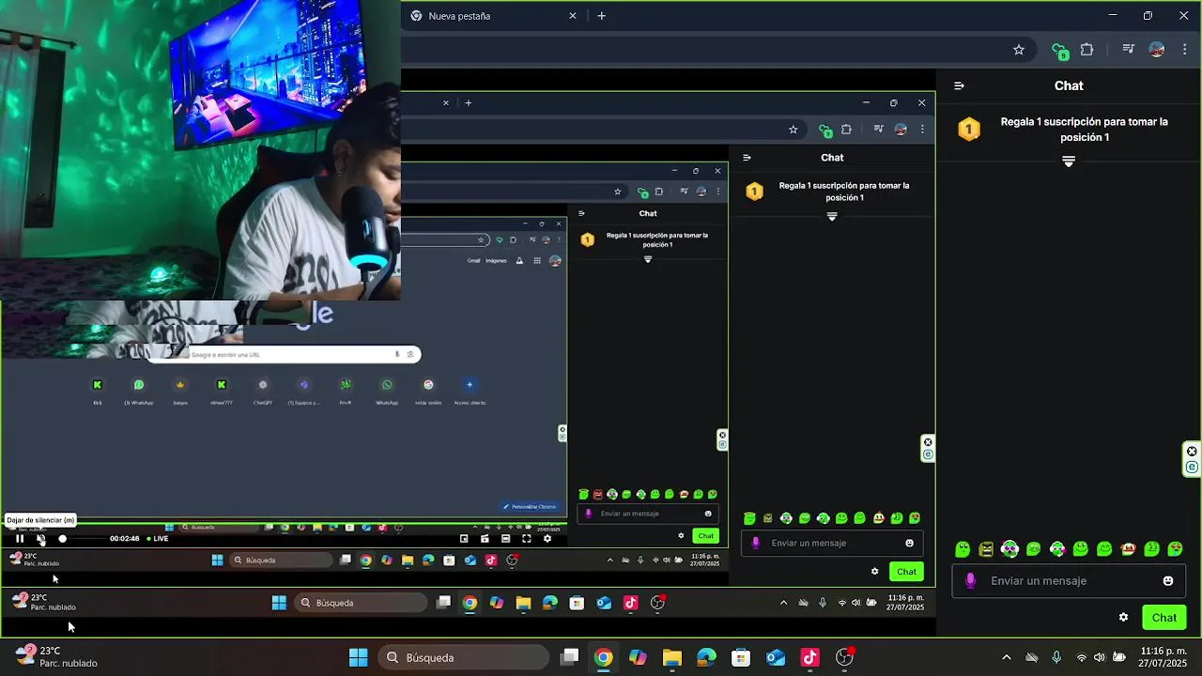Add a new tab in second-level nested browser
1202x676 pixels.
click(x=468, y=103)
